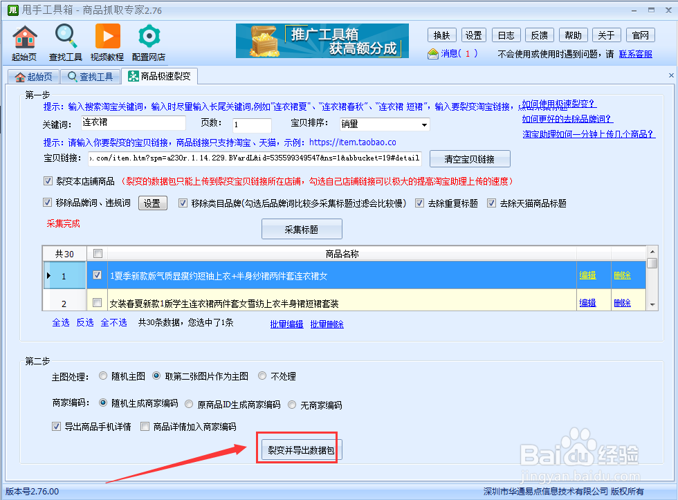The width and height of the screenshot is (678, 500).
Task: Open the 宝贝排序 sorting dropdown
Action: [x=384, y=124]
